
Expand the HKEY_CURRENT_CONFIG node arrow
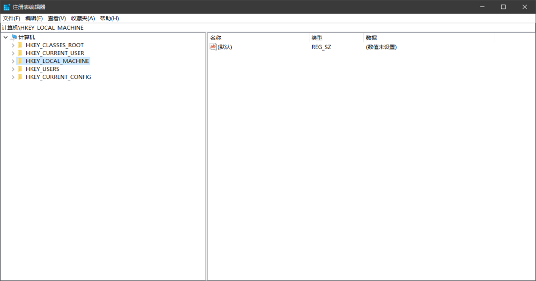click(x=13, y=77)
